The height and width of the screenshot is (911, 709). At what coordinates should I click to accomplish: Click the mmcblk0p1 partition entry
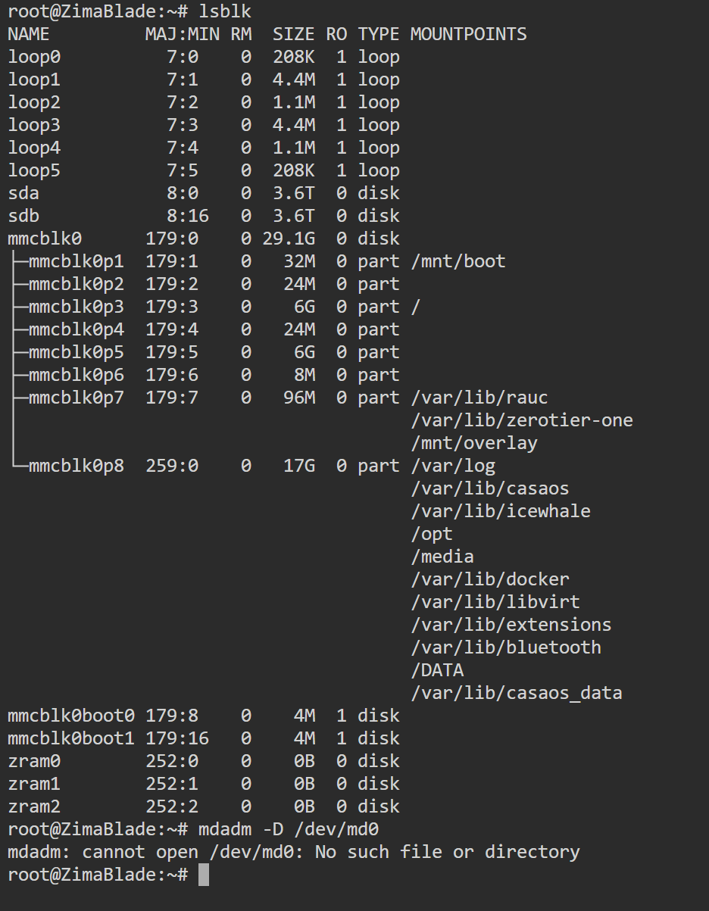[x=76, y=261]
